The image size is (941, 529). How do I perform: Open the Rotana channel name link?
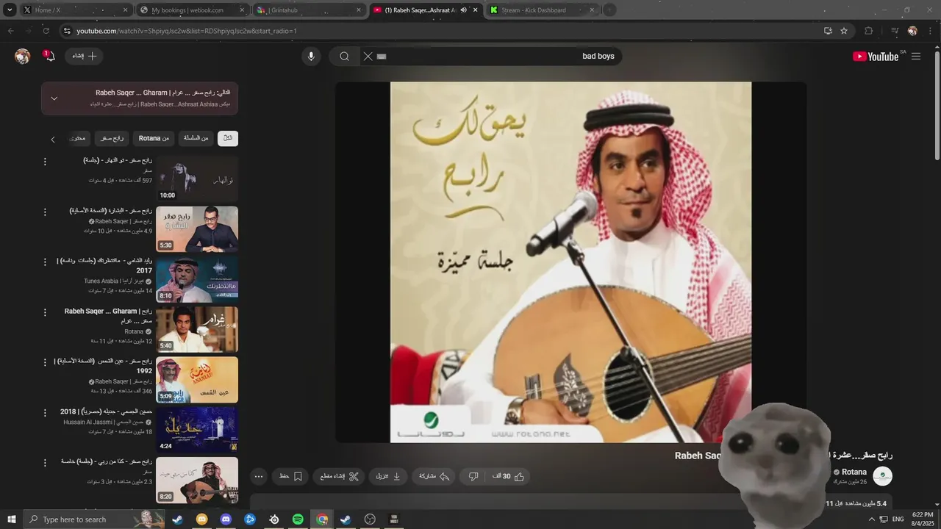[854, 472]
